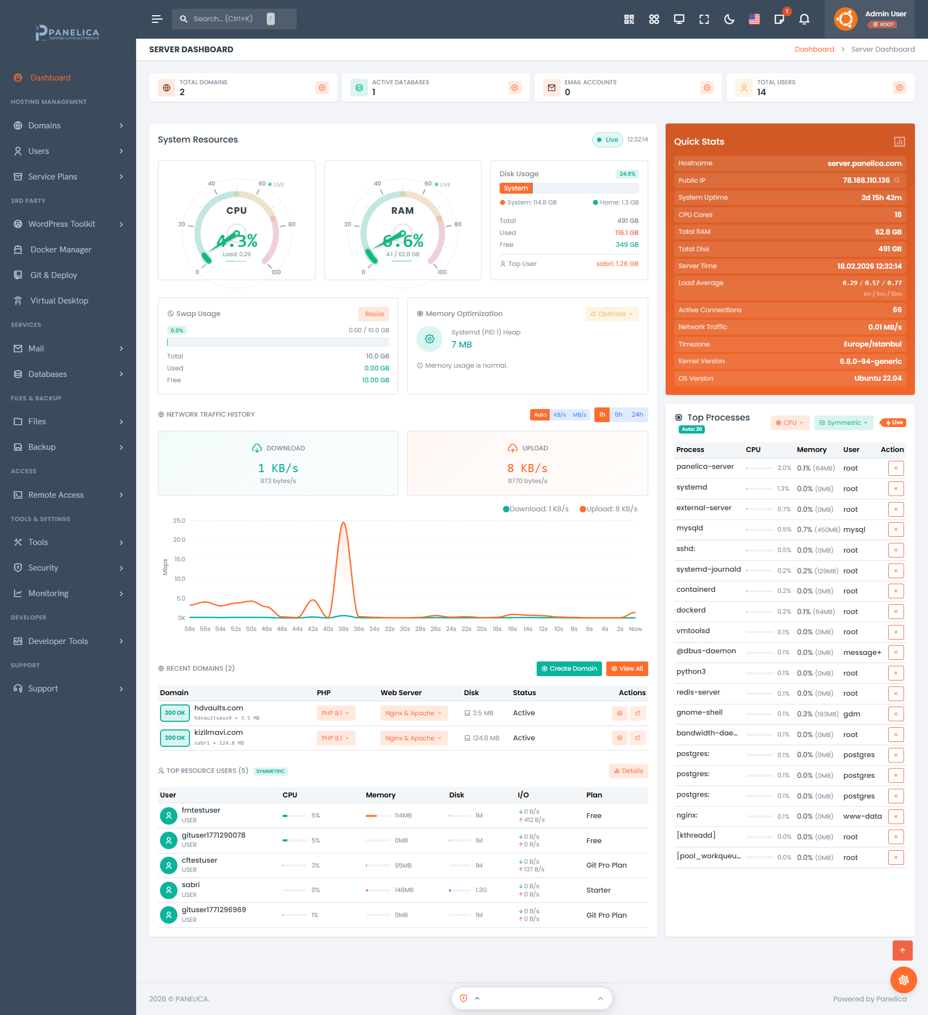Switch traffic units to MB/s

[x=580, y=414]
